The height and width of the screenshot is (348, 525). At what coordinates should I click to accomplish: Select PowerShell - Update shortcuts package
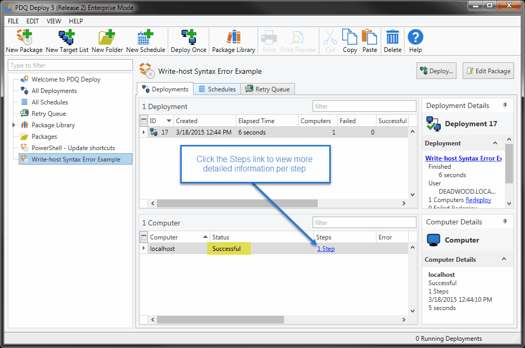pos(73,148)
